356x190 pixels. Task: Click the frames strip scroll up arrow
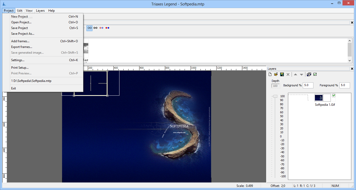point(350,41)
